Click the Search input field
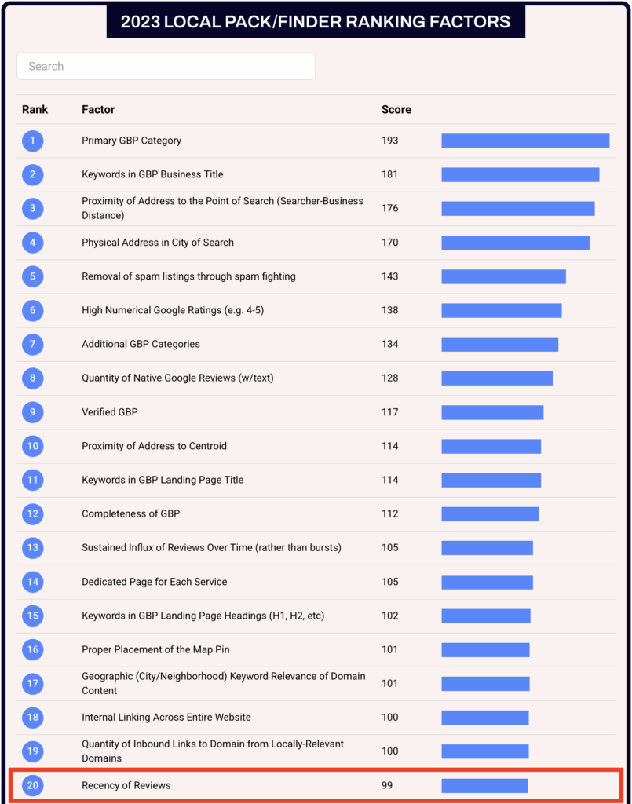The image size is (632, 804). [166, 67]
